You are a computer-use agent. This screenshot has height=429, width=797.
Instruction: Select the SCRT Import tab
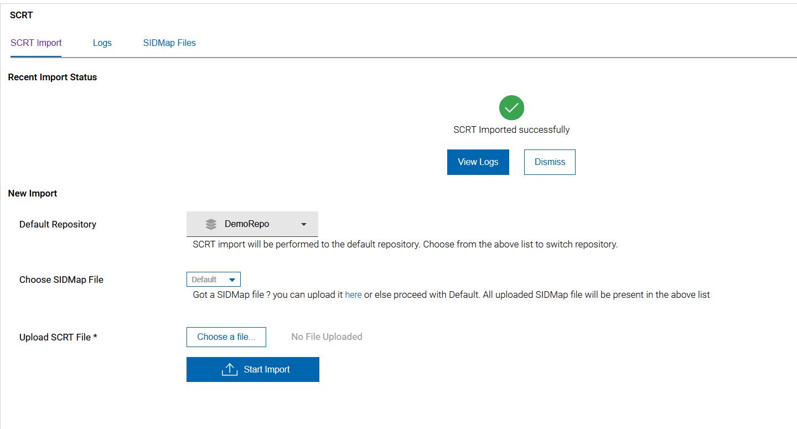coord(36,43)
